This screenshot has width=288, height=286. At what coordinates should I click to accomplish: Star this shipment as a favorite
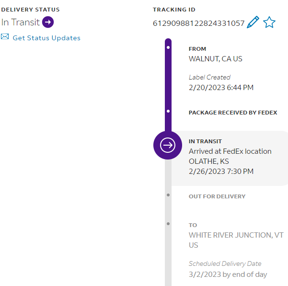click(x=269, y=23)
